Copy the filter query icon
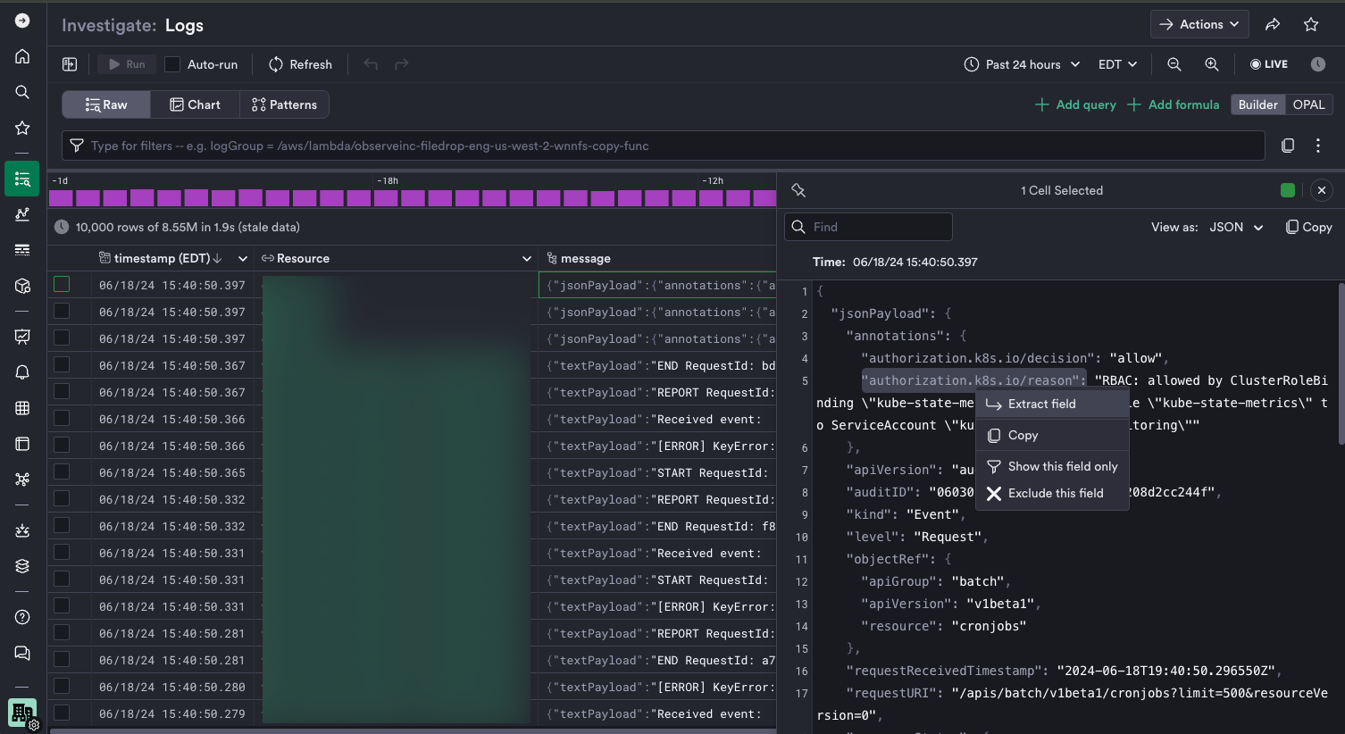 1288,146
